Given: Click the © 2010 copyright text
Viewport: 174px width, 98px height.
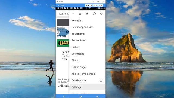Looking at the screenshot, I should [x=64, y=82].
